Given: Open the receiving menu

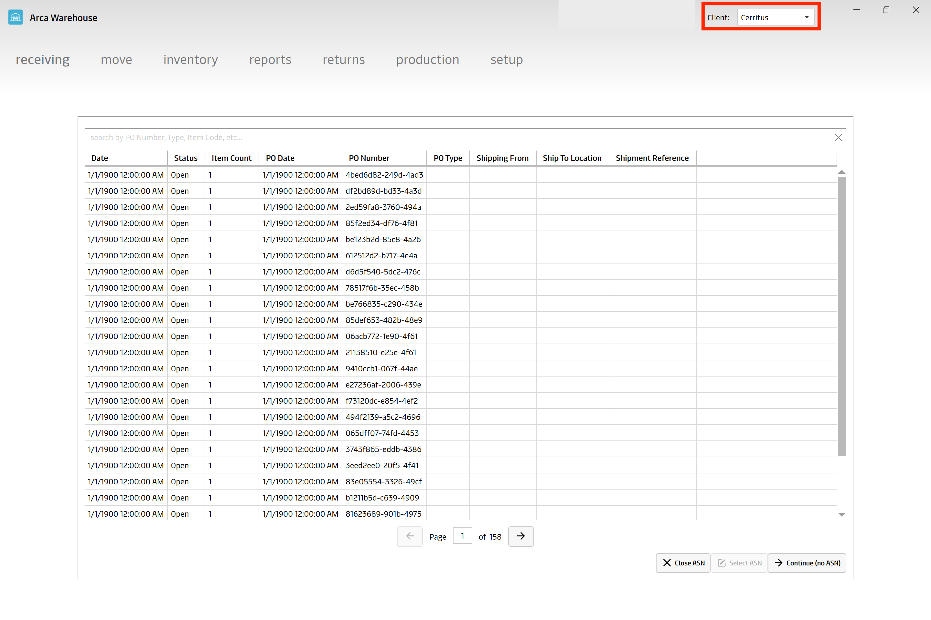Looking at the screenshot, I should click(43, 60).
